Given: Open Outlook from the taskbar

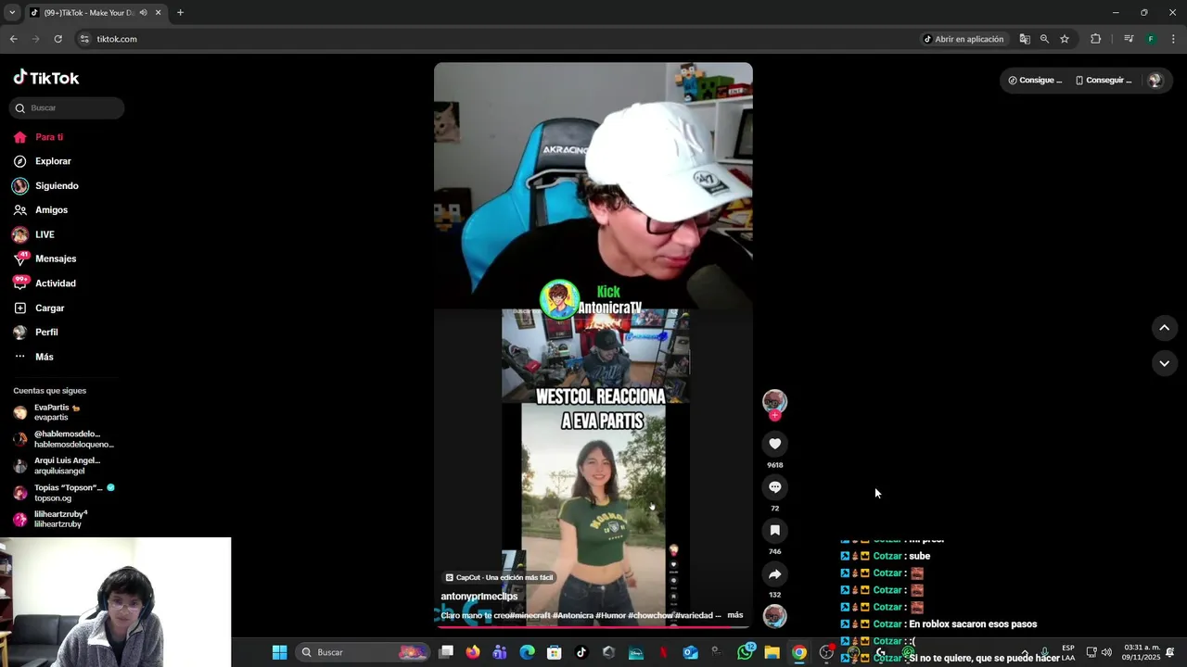Looking at the screenshot, I should pyautogui.click(x=690, y=652).
